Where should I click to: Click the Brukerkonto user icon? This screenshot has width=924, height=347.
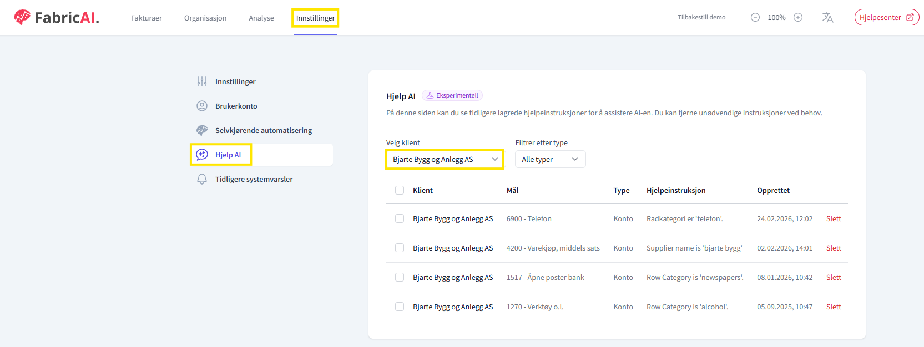[x=202, y=106]
